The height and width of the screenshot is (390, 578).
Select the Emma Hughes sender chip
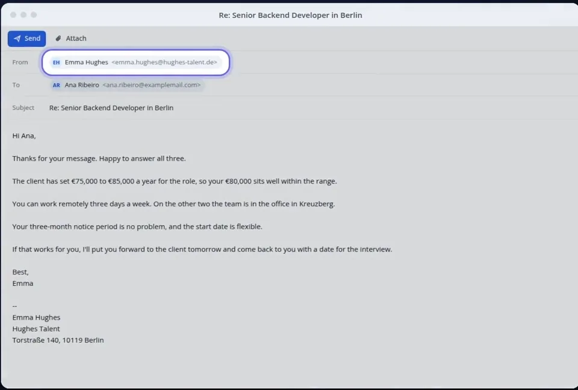pyautogui.click(x=135, y=63)
